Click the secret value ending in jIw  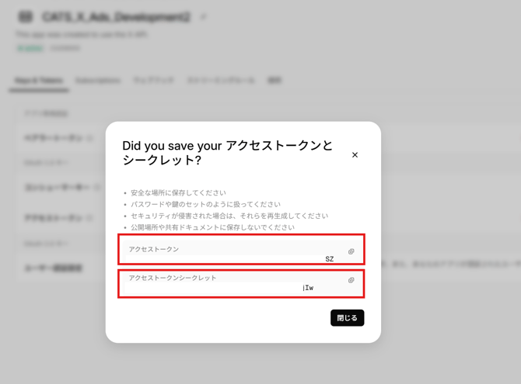pos(308,288)
